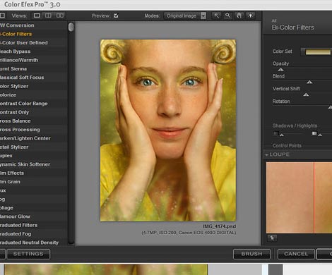
Task: Open the SETTINGS button
Action: click(28, 254)
